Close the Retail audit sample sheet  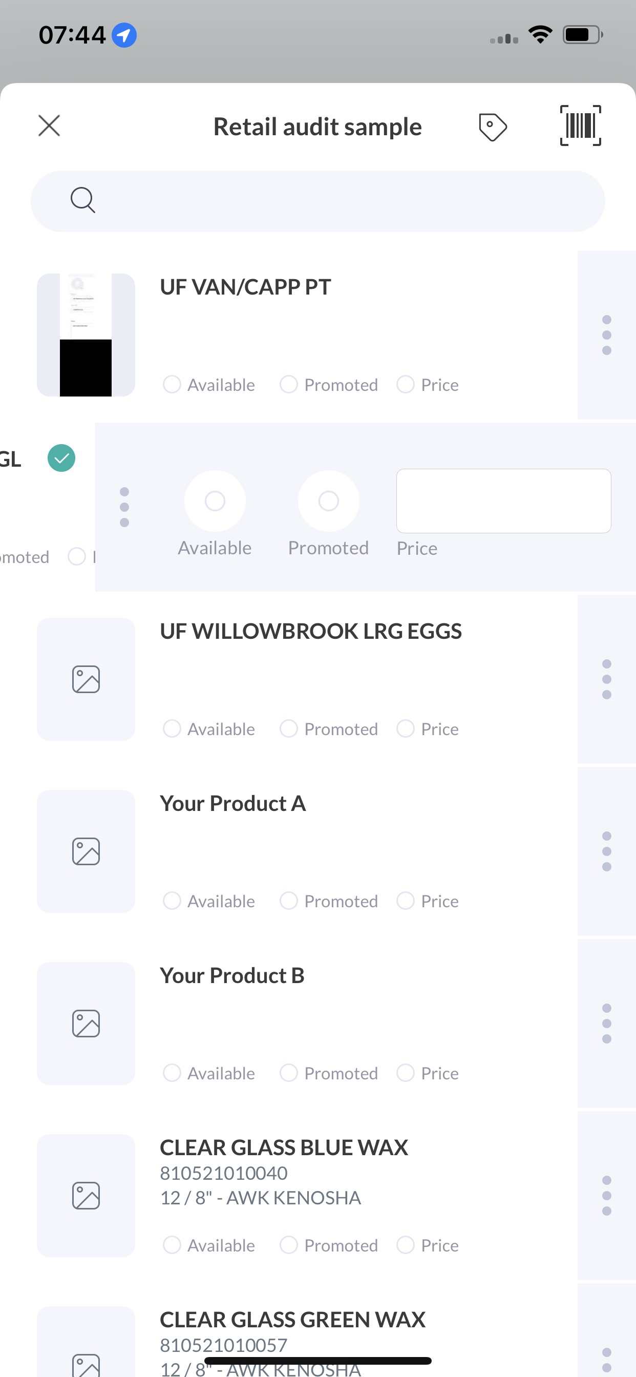[49, 126]
